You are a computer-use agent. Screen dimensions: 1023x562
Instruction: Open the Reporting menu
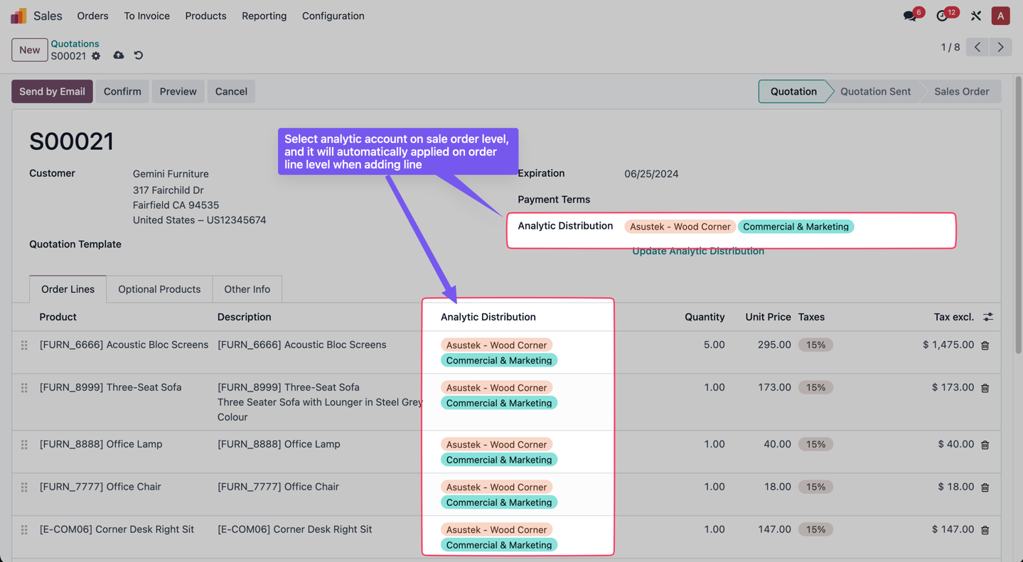tap(264, 16)
